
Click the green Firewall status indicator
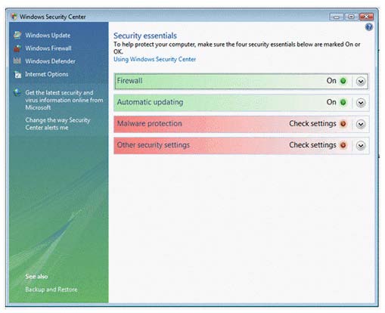pyautogui.click(x=343, y=81)
